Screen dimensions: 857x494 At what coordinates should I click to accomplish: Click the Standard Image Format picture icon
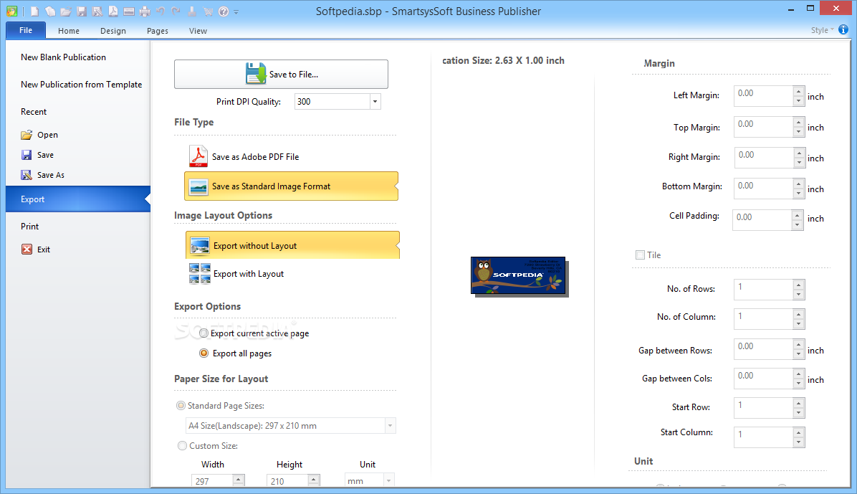pos(198,186)
